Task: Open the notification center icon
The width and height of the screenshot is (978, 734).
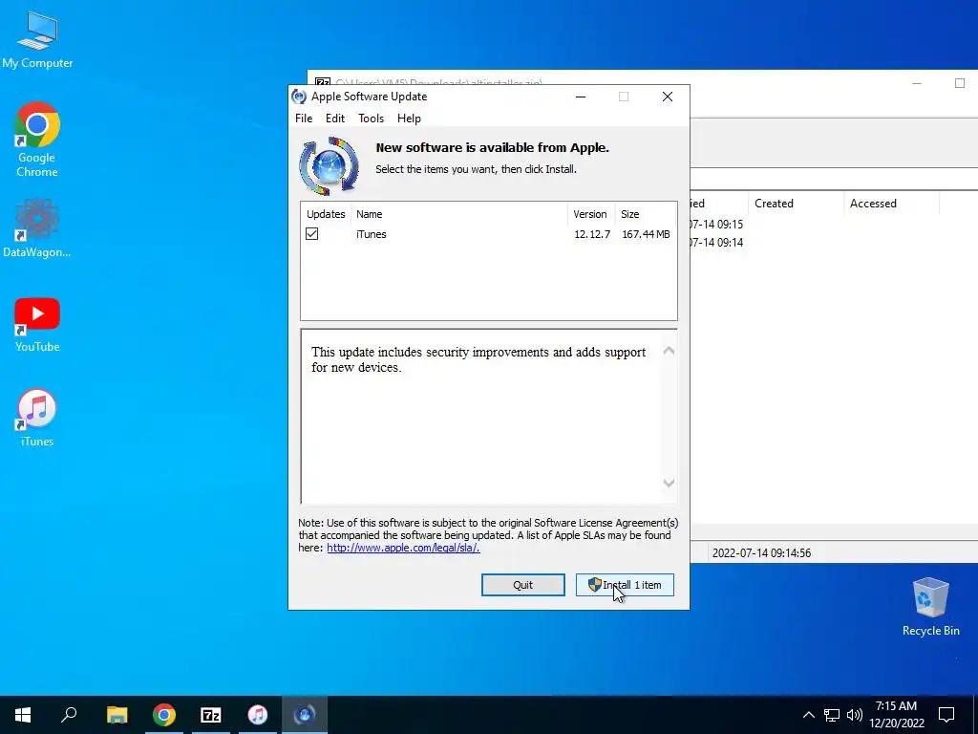Action: pyautogui.click(x=946, y=715)
